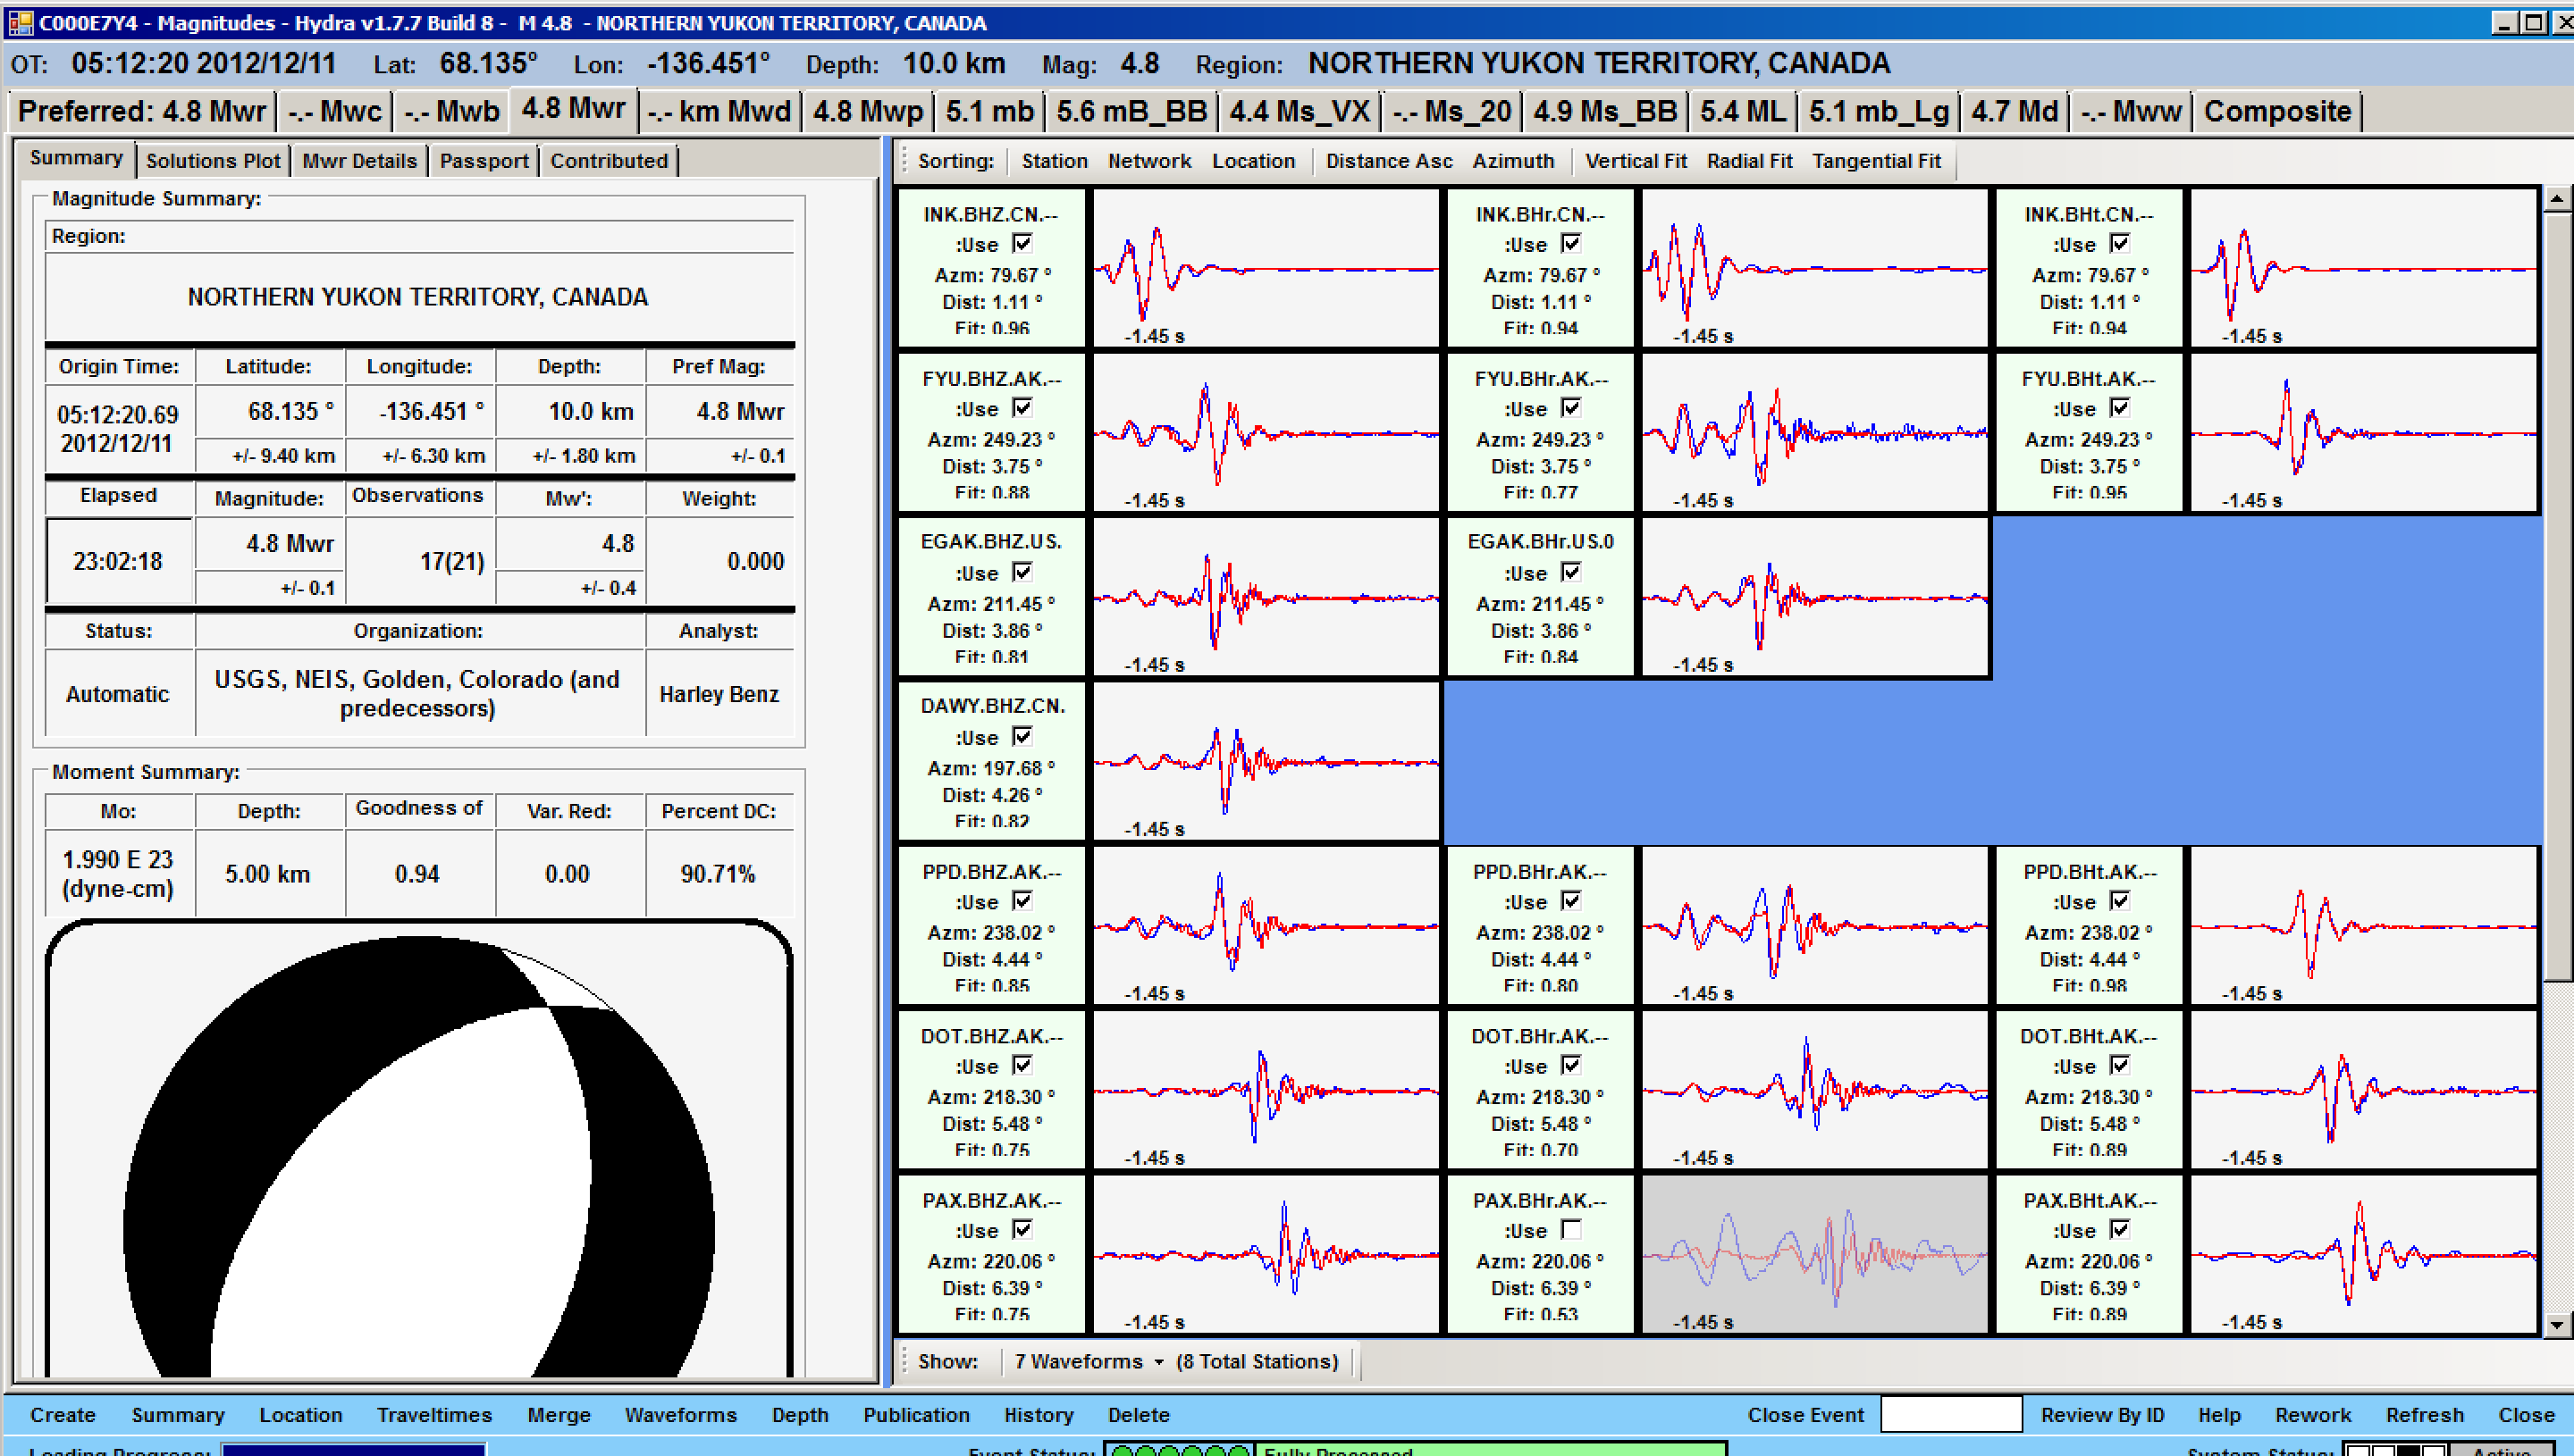
Task: Select the 5.6 mB_BB magnitude tab
Action: coord(1131,111)
